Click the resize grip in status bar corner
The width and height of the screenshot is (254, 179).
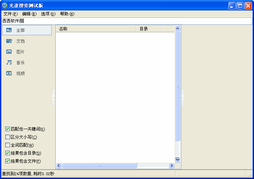250,174
